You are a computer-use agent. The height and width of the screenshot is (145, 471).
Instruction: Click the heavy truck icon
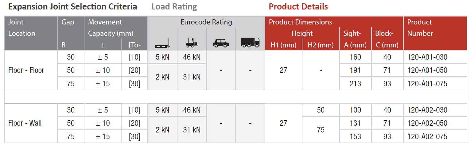pos(250,43)
